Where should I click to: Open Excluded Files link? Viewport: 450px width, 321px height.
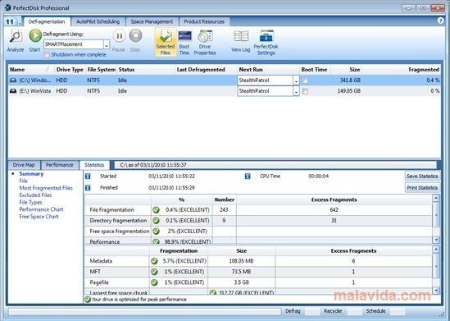[35, 195]
